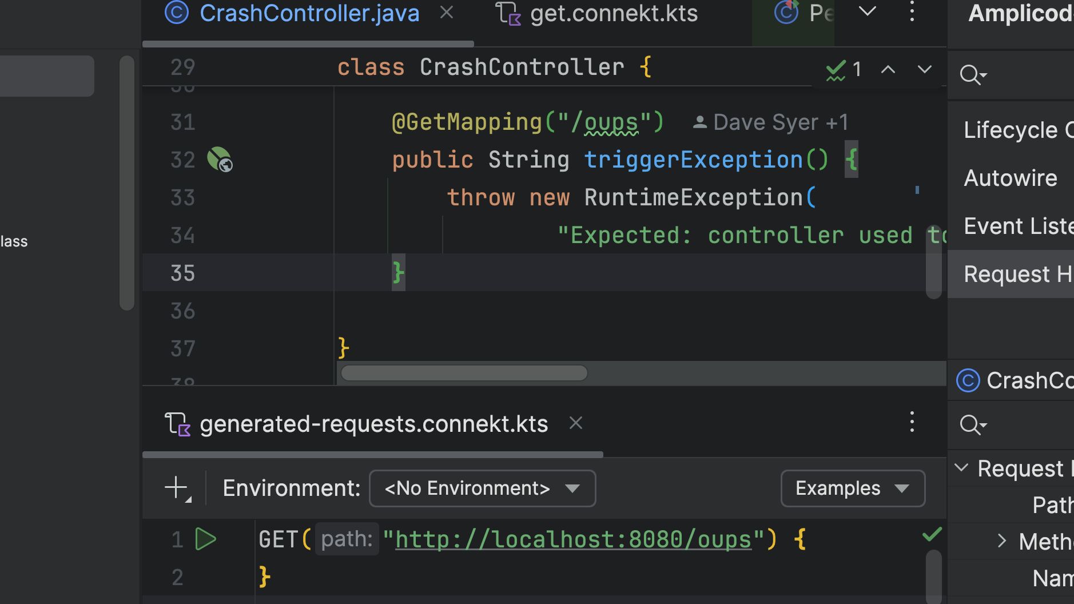The image size is (1074, 604).
Task: Expand the Method tree node
Action: (x=1002, y=541)
